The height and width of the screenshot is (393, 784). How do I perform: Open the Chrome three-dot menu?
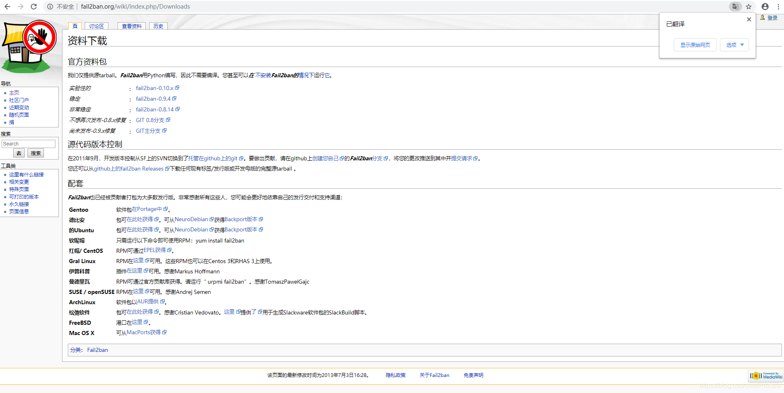pyautogui.click(x=778, y=7)
